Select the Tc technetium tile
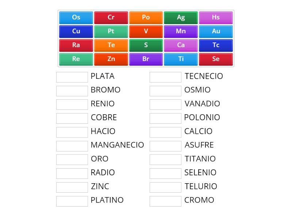The width and height of the screenshot is (292, 219). [216, 45]
